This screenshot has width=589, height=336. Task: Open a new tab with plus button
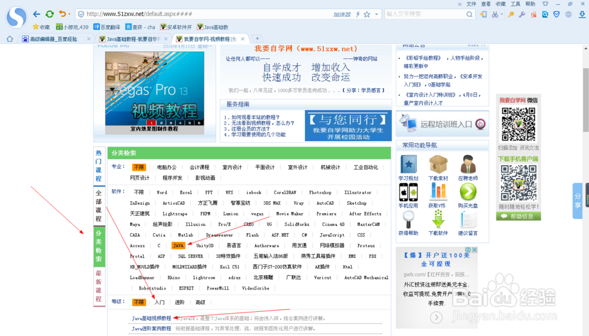(x=257, y=38)
